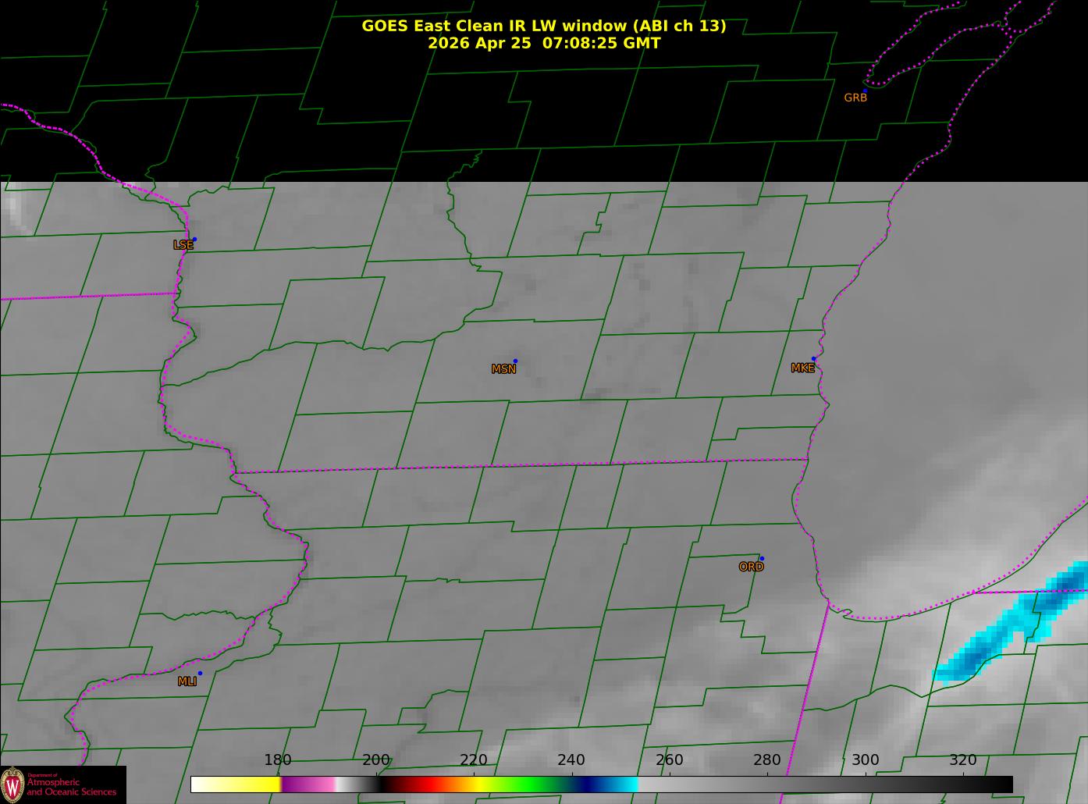
Task: Click the GOES East Clean IR title
Action: click(543, 26)
